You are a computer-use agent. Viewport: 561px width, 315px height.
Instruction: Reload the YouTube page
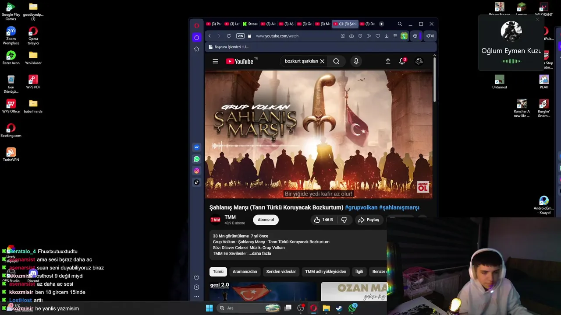click(x=228, y=36)
